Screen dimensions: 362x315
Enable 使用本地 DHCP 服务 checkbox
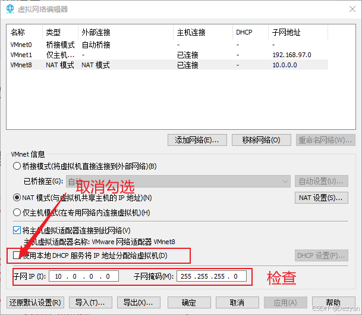(17, 255)
